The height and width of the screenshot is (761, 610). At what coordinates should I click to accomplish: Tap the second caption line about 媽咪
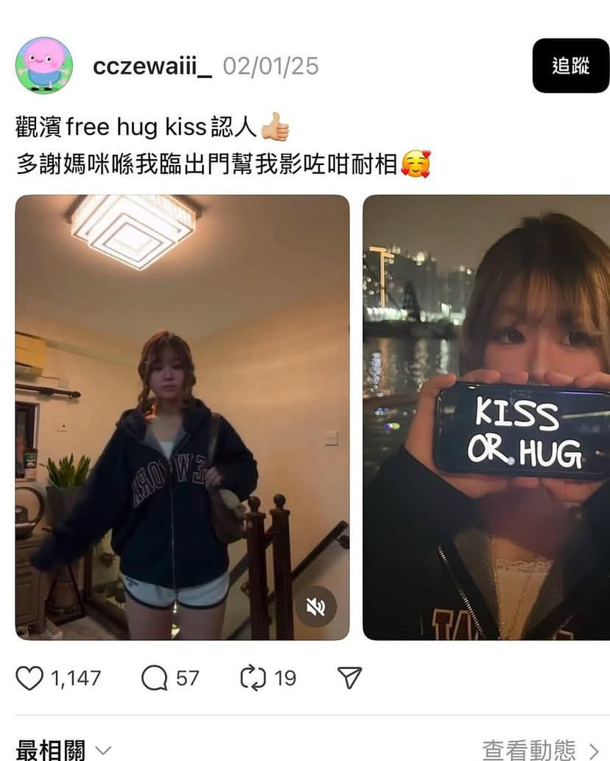pyautogui.click(x=223, y=164)
